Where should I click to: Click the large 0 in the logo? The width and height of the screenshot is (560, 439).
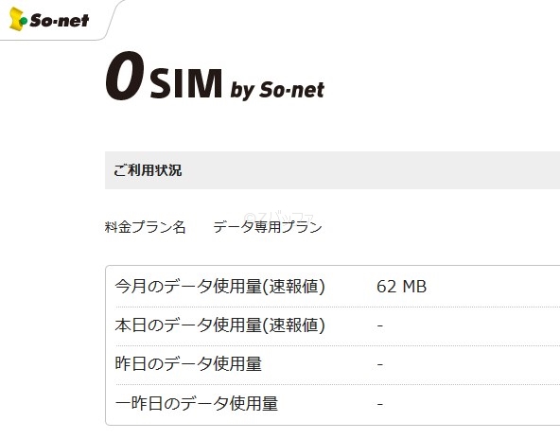[x=125, y=76]
